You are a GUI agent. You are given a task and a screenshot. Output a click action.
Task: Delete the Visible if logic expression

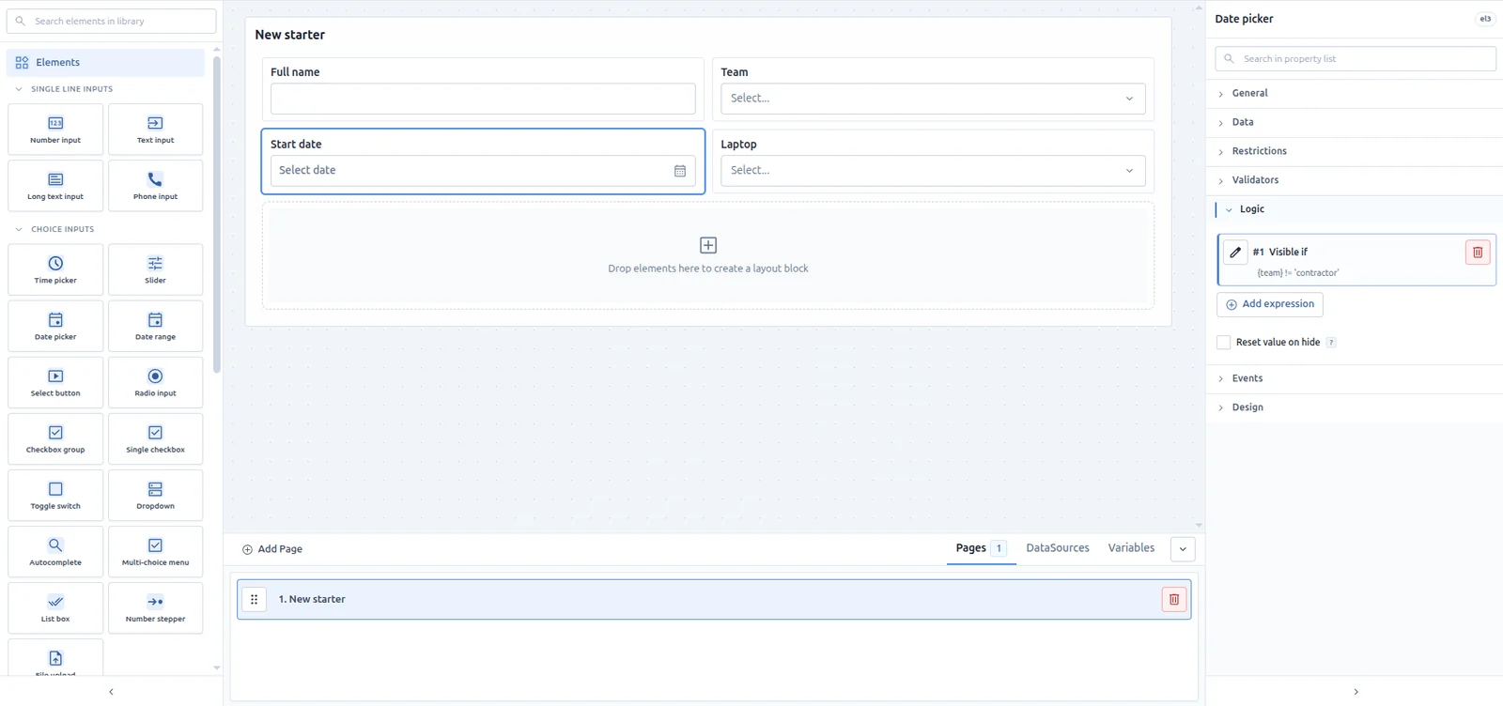pos(1478,253)
